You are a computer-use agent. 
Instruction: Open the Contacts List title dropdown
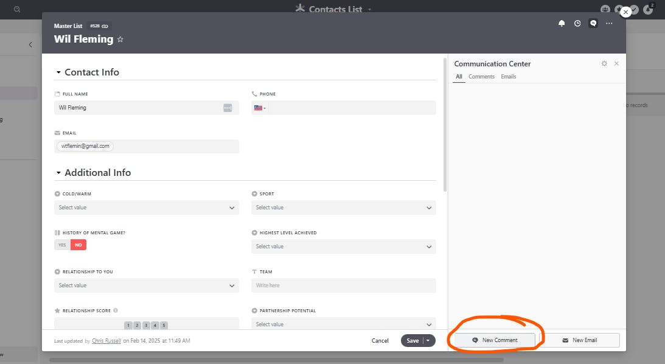point(369,9)
